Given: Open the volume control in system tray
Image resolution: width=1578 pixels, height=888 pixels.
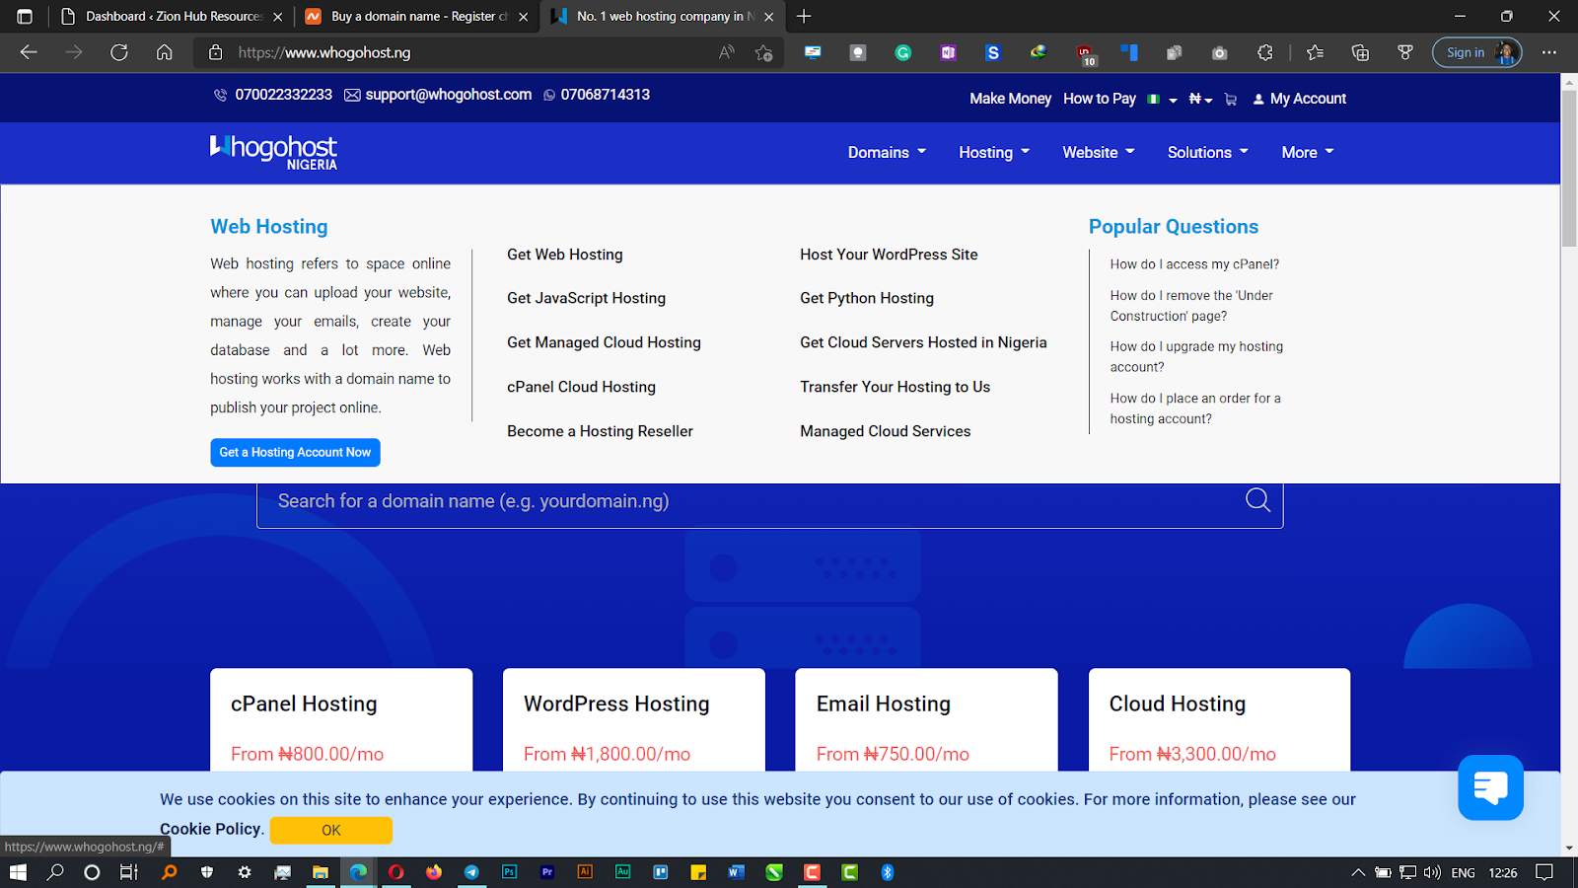Looking at the screenshot, I should (x=1432, y=872).
